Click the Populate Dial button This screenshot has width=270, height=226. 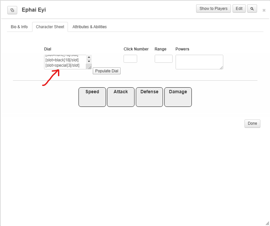[107, 71]
